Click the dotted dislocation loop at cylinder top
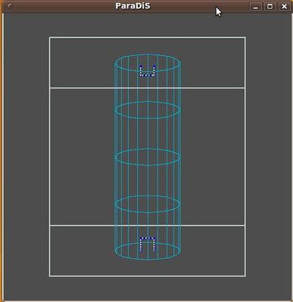Screen dimensions: 293x302 [x=148, y=71]
